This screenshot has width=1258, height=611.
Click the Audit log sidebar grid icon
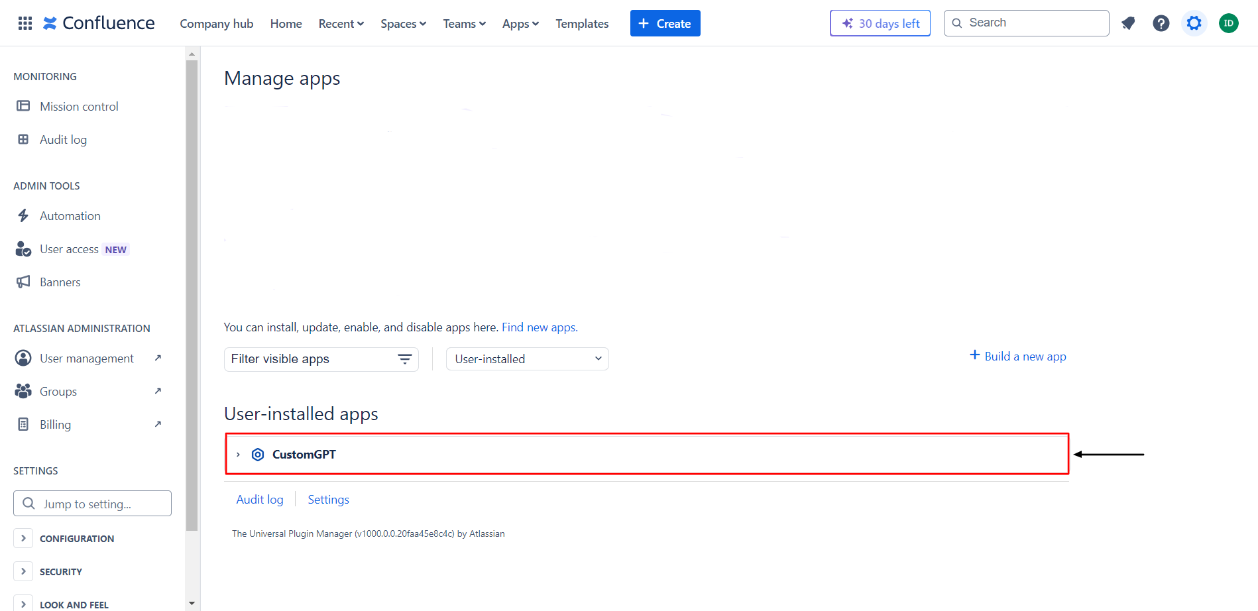tap(23, 139)
